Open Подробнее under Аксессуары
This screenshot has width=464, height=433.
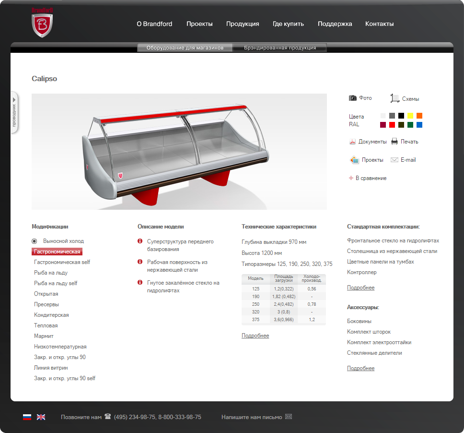click(360, 368)
